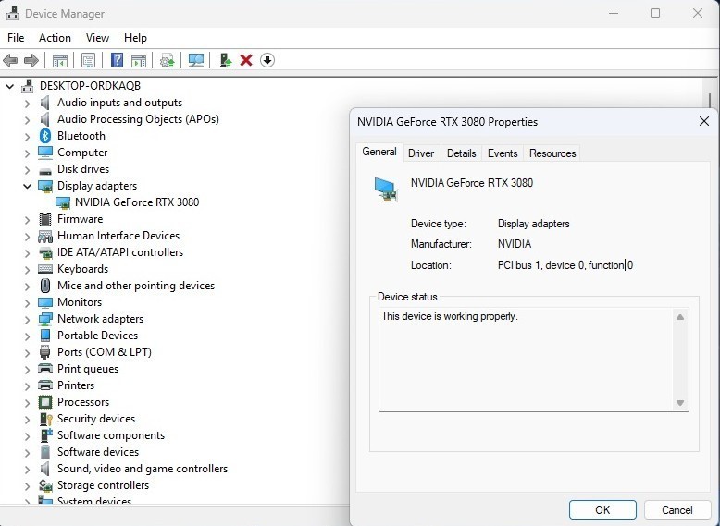Switch to the Events tab

point(503,153)
